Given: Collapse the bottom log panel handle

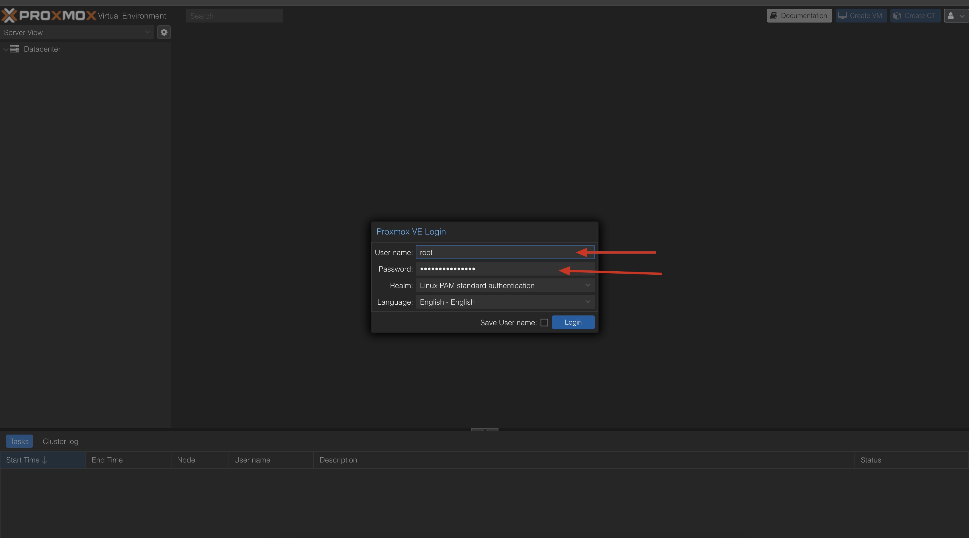Looking at the screenshot, I should 484,430.
